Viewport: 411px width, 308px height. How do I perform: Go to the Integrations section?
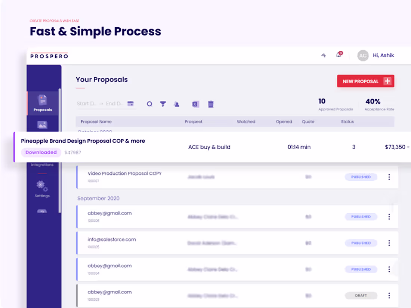pyautogui.click(x=42, y=164)
